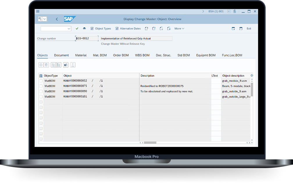Click the Exit button
Image resolution: width=293 pixels, height=184 pixels.
(249, 28)
